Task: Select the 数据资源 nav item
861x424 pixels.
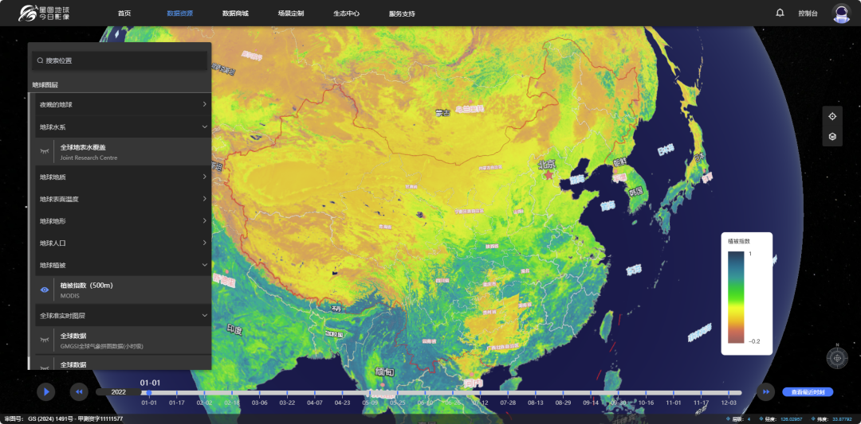Action: (x=179, y=14)
